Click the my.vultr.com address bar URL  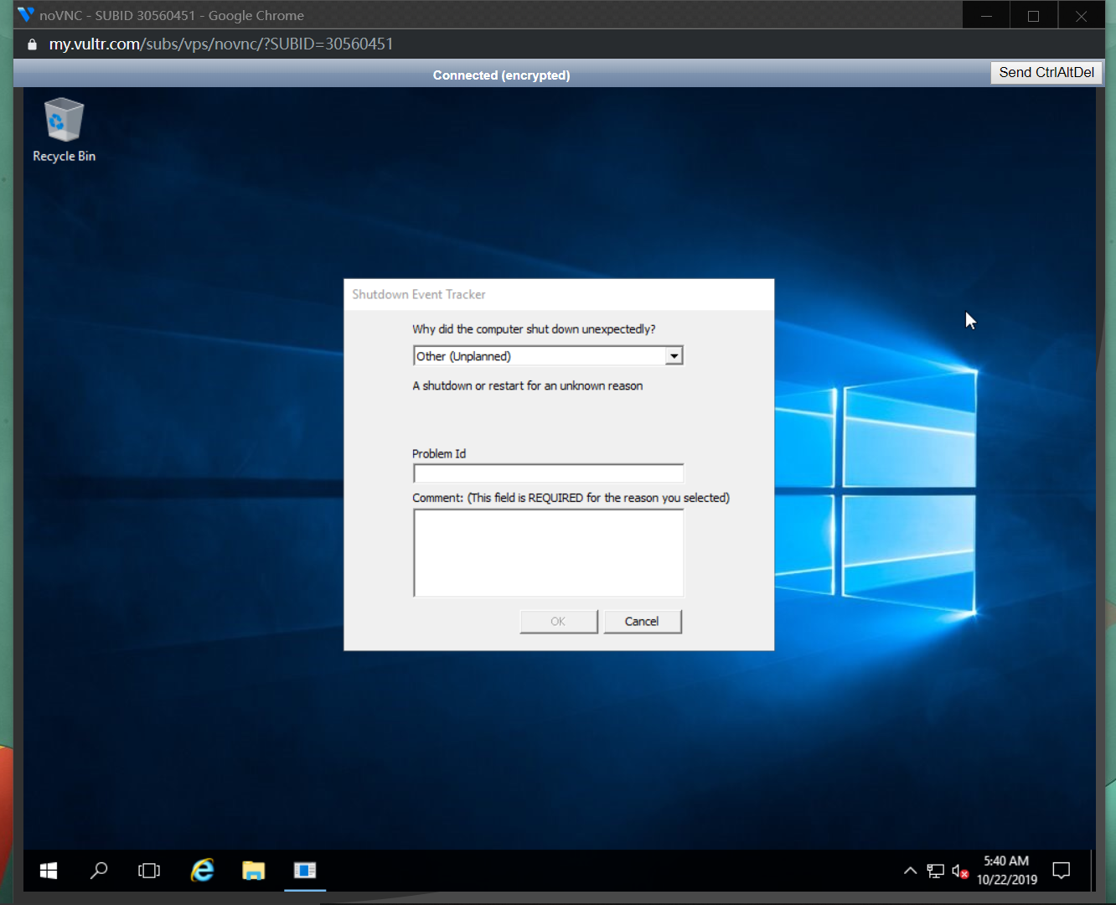point(221,44)
